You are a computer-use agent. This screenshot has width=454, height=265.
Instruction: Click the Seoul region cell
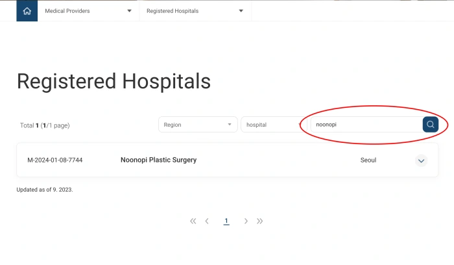coord(368,160)
